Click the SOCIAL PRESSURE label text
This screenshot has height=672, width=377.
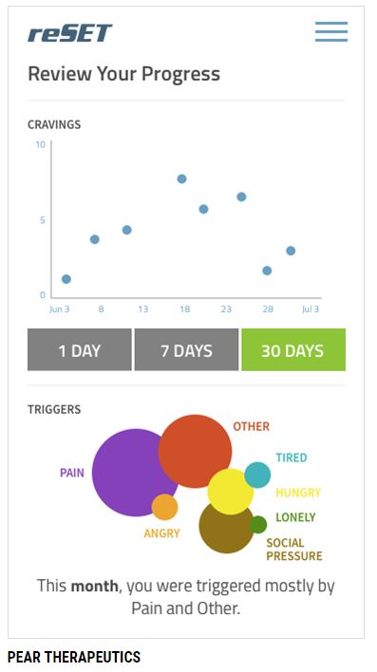coord(294,550)
